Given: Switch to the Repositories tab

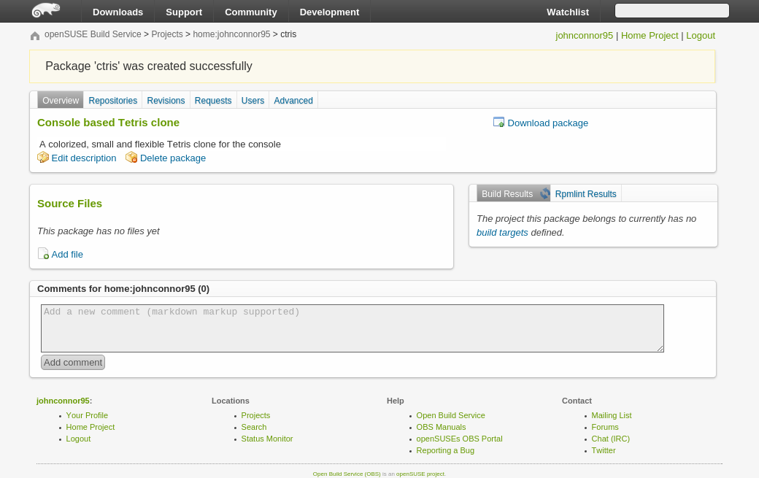Looking at the screenshot, I should coord(113,100).
